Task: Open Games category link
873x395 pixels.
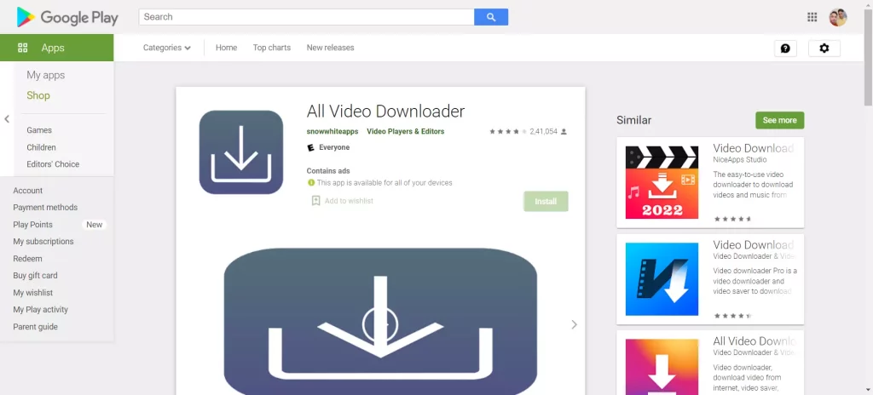Action: [39, 130]
